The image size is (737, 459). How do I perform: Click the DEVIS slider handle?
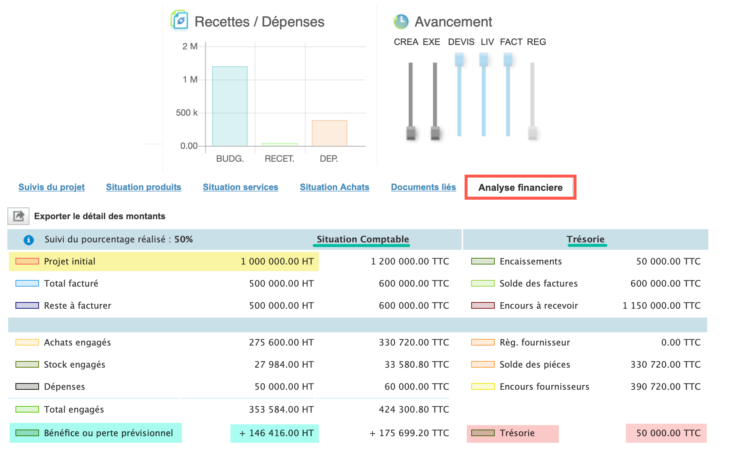coord(459,60)
